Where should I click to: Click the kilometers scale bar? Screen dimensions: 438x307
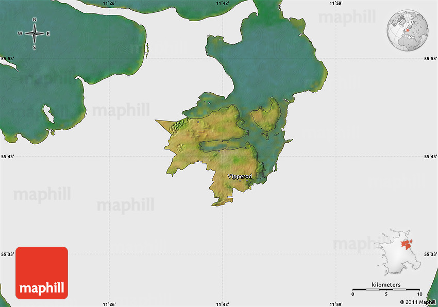pyautogui.click(x=386, y=289)
